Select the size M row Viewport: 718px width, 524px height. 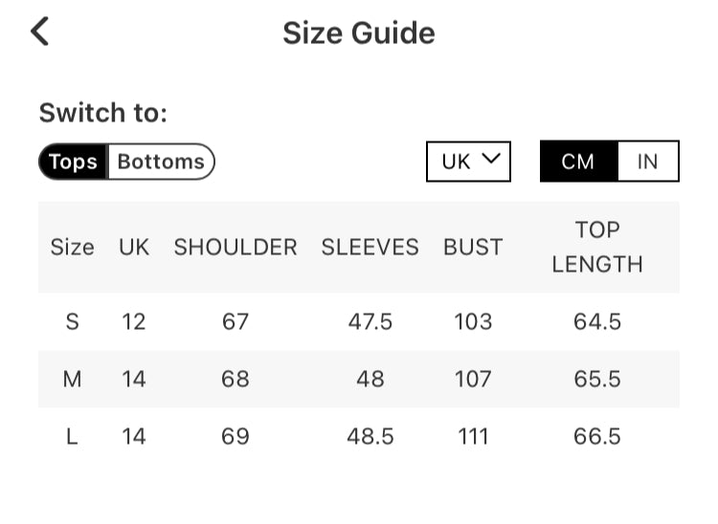click(x=72, y=379)
